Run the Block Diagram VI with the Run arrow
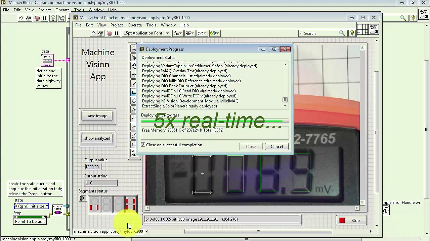Image resolution: width=430 pixels, height=241 pixels. point(21,18)
